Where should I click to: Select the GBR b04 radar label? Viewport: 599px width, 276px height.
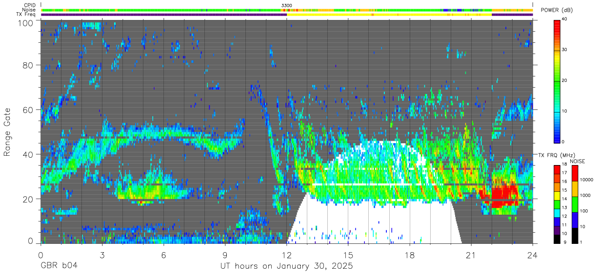coord(59,267)
